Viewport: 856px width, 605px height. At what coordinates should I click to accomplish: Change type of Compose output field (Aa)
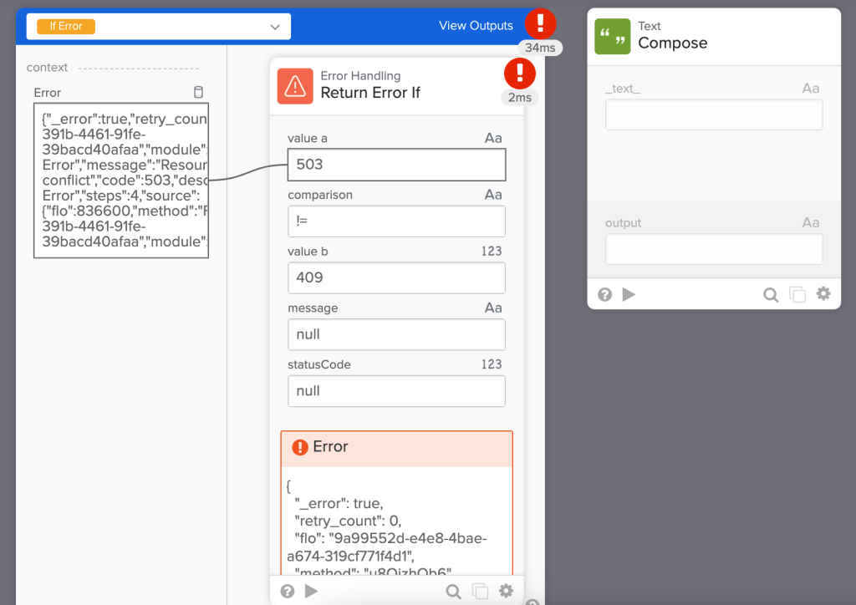[x=811, y=223]
